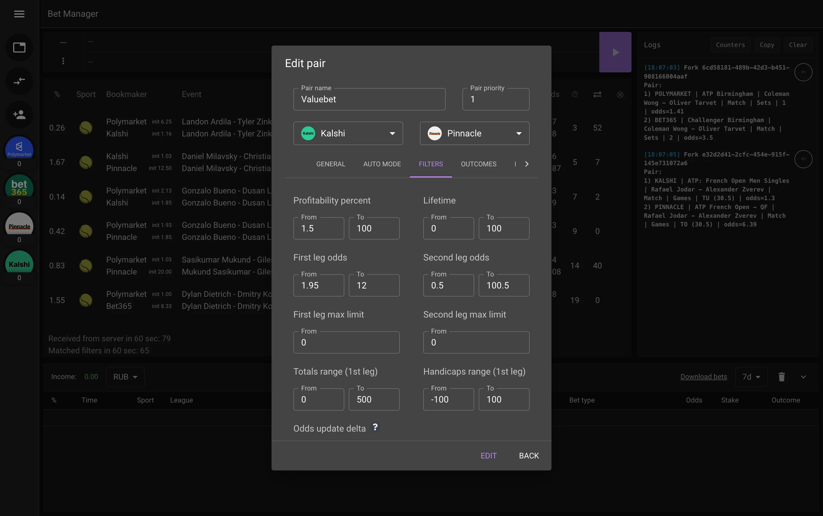The height and width of the screenshot is (516, 823).
Task: Edit First leg max limit field
Action: [x=346, y=342]
